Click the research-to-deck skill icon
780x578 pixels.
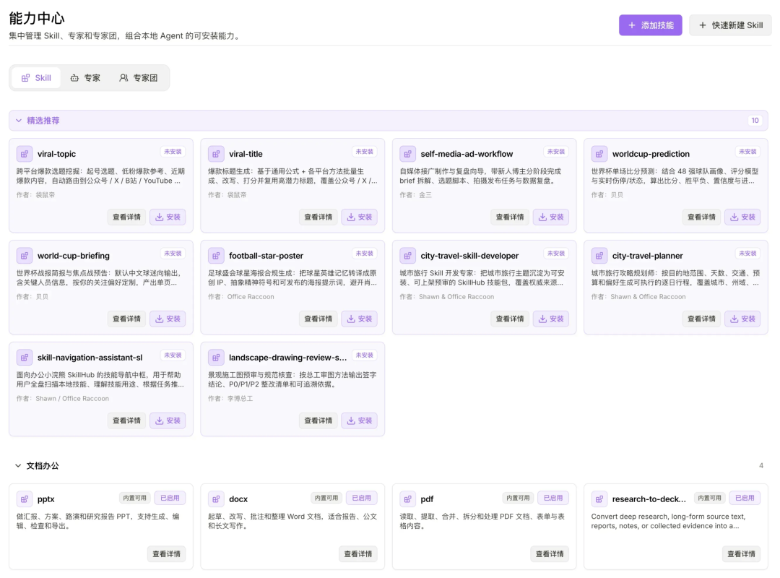coord(599,499)
